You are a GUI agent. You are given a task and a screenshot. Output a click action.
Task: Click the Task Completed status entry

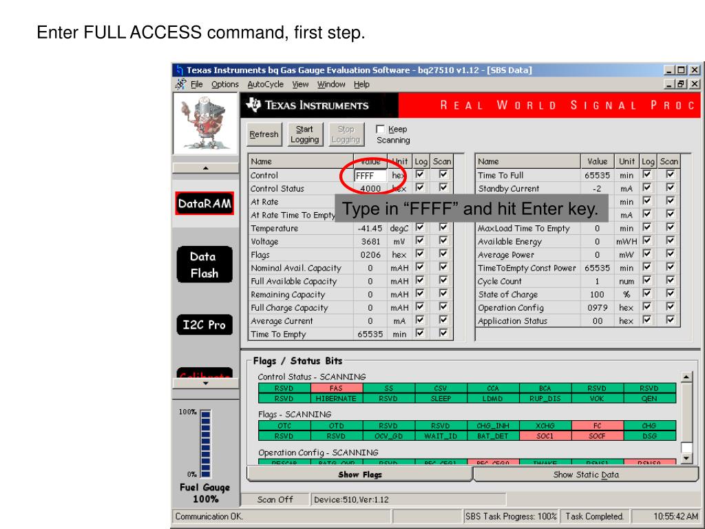[594, 517]
